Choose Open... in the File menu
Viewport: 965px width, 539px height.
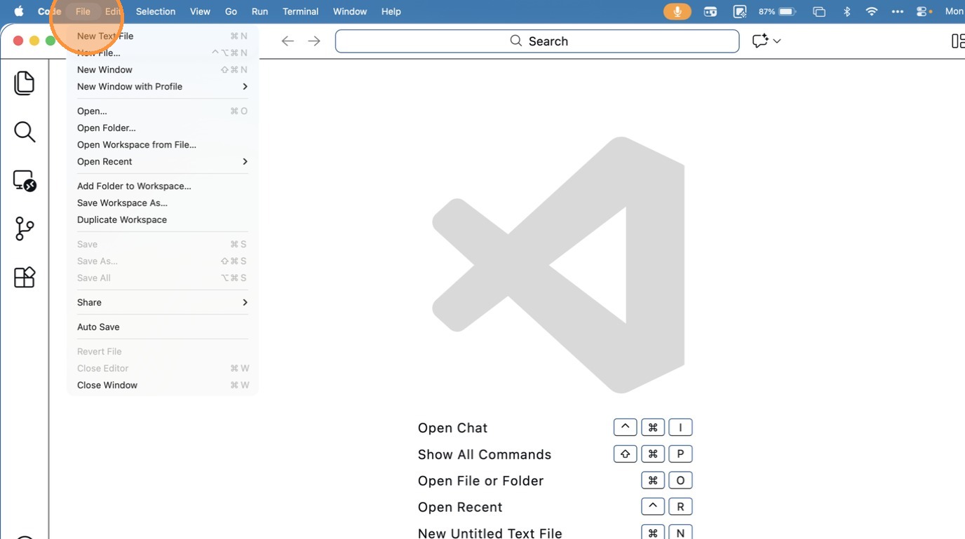coord(163,111)
